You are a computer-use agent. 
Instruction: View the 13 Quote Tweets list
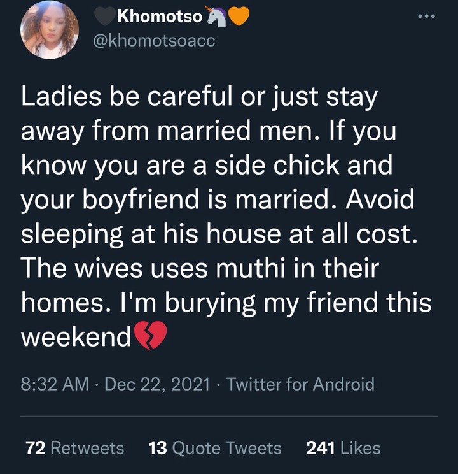[x=214, y=448]
